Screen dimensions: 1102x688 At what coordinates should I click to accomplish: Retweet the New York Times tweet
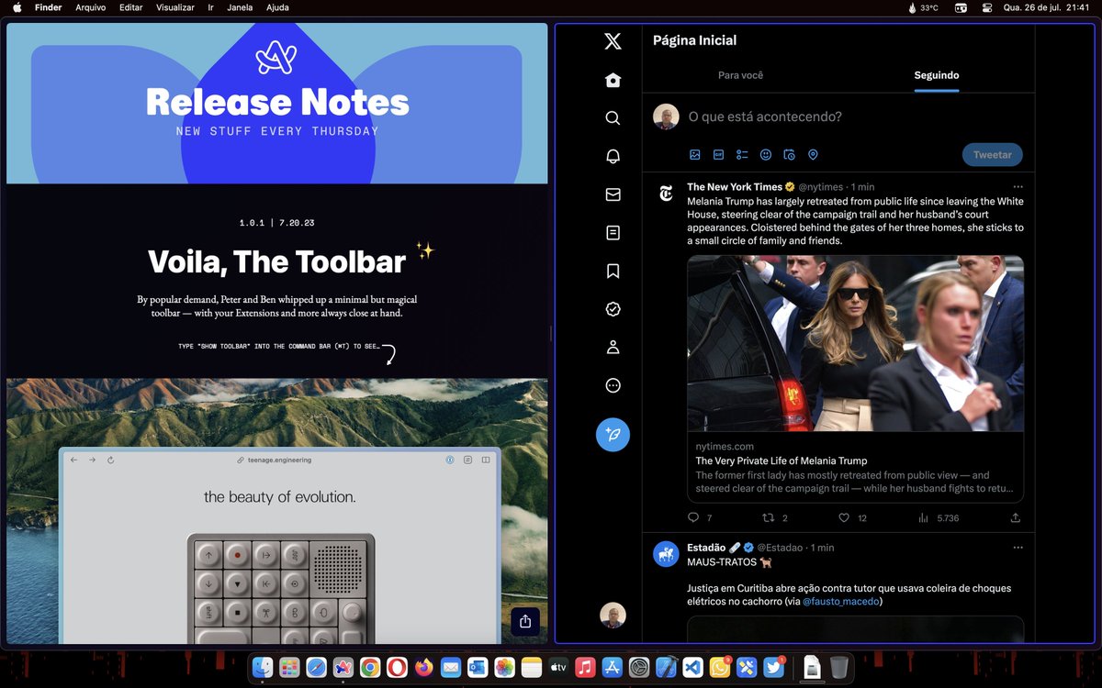coord(770,518)
